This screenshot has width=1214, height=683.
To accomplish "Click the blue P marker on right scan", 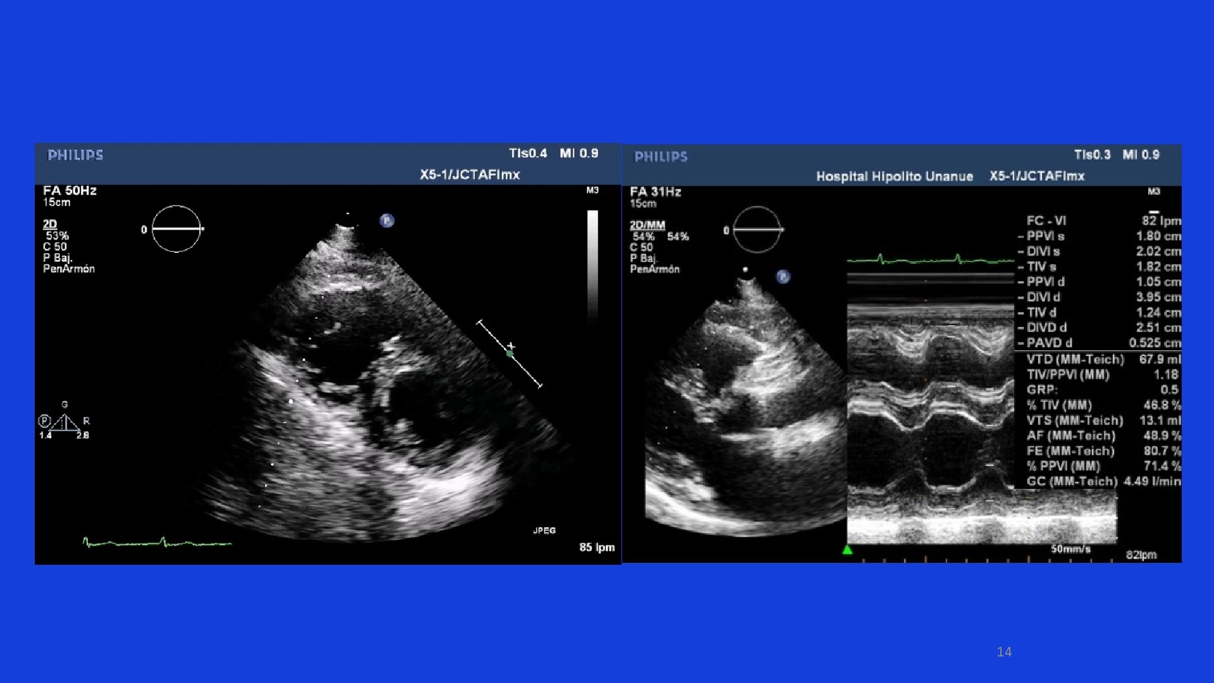I will (x=783, y=276).
